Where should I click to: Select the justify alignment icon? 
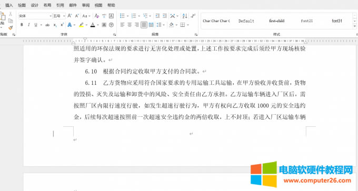coord(144,25)
